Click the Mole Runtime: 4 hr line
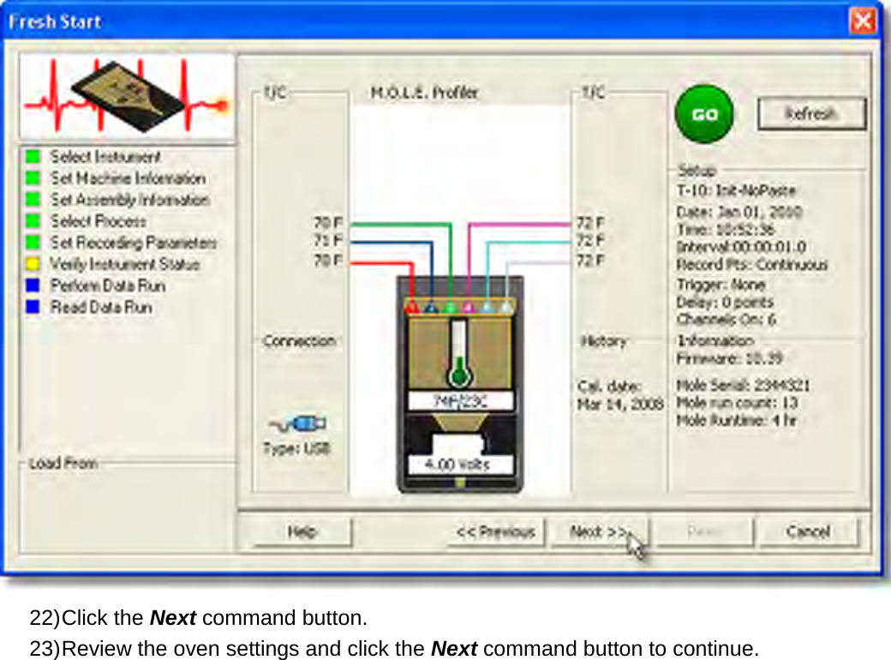 (737, 421)
